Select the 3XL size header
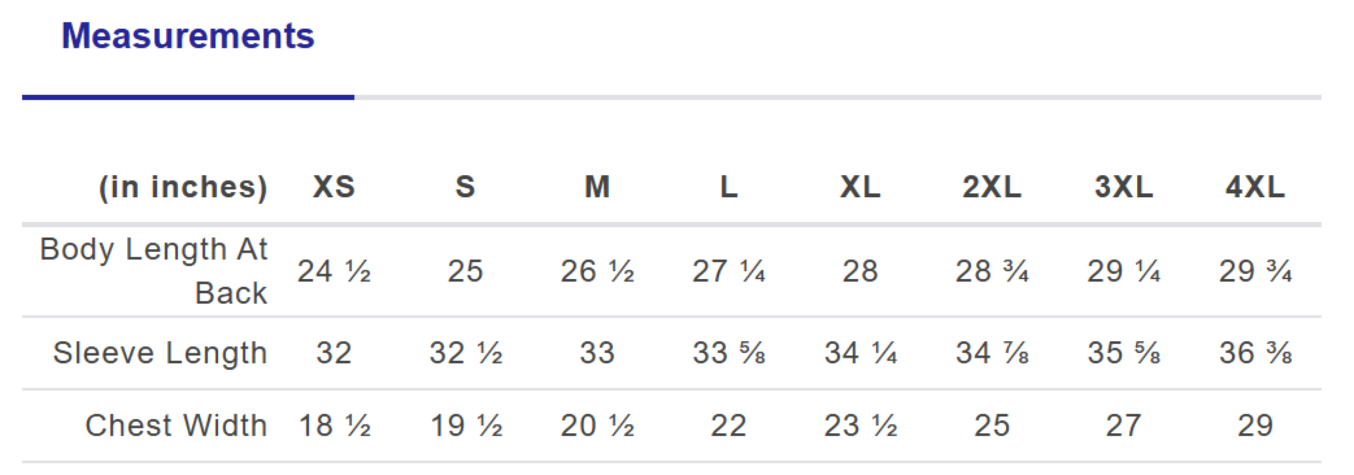 (x=1124, y=187)
